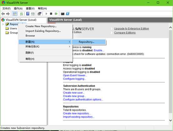The image size is (173, 131).
Task: Open the PowerShell toolbar icon
Action: point(68,14)
